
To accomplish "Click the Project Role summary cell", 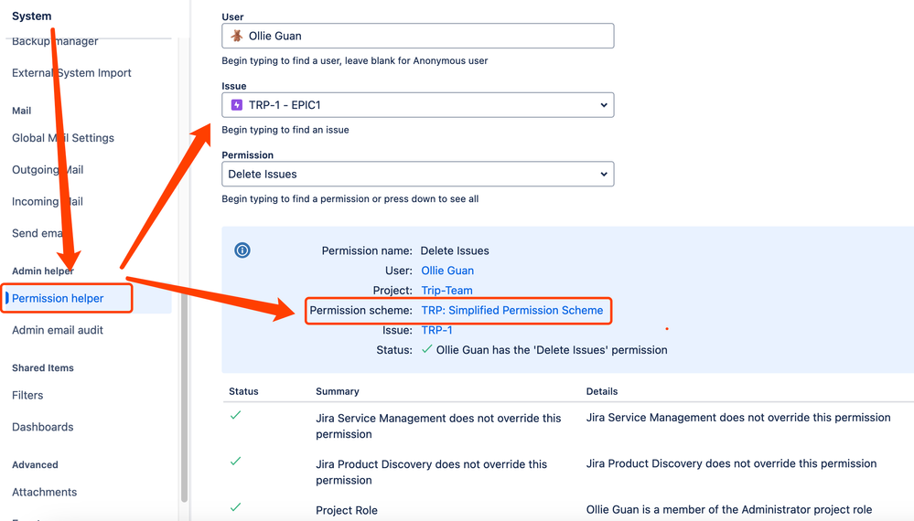I will coord(347,511).
